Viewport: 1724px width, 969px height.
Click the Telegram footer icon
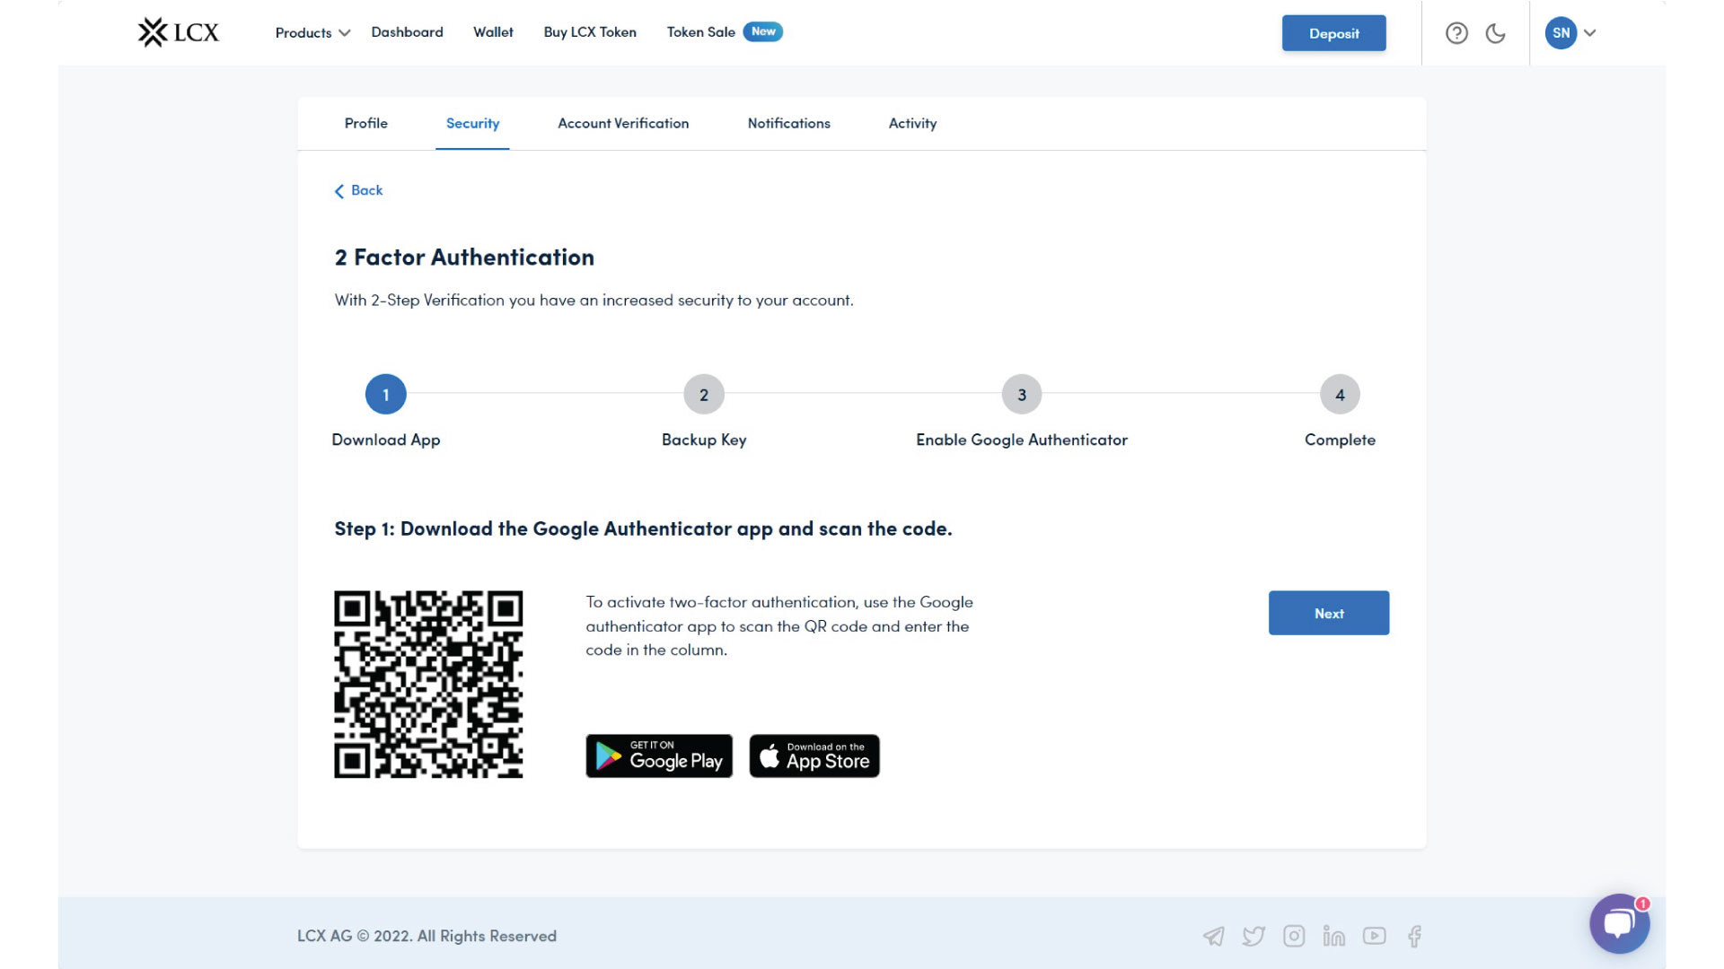tap(1213, 937)
